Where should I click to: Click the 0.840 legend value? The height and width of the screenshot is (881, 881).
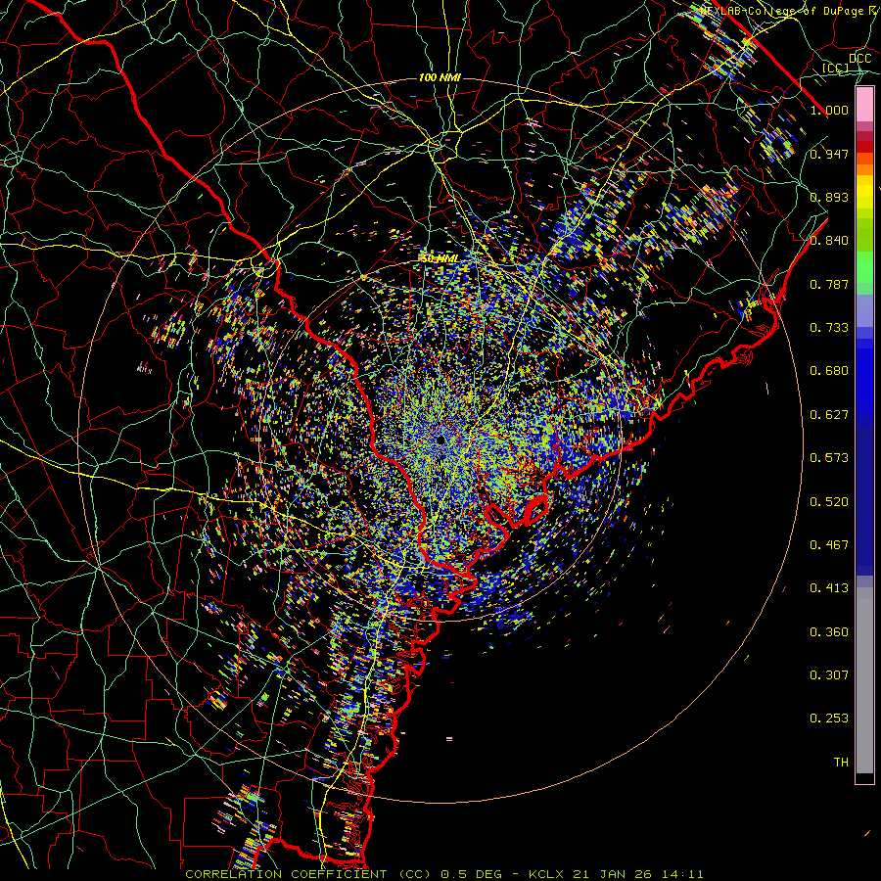829,241
